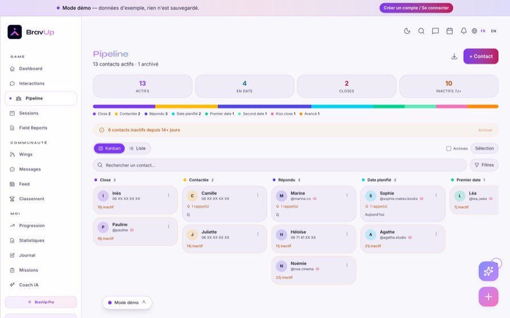Viewport: 510px width, 318px height.
Task: Click Léa avatar circle
Action: tap(460, 196)
